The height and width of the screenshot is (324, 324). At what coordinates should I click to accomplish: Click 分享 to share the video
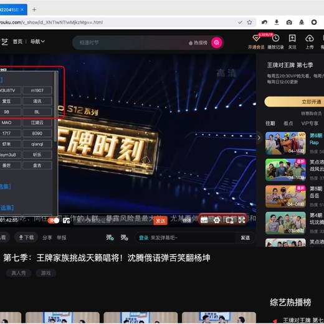click(x=47, y=237)
